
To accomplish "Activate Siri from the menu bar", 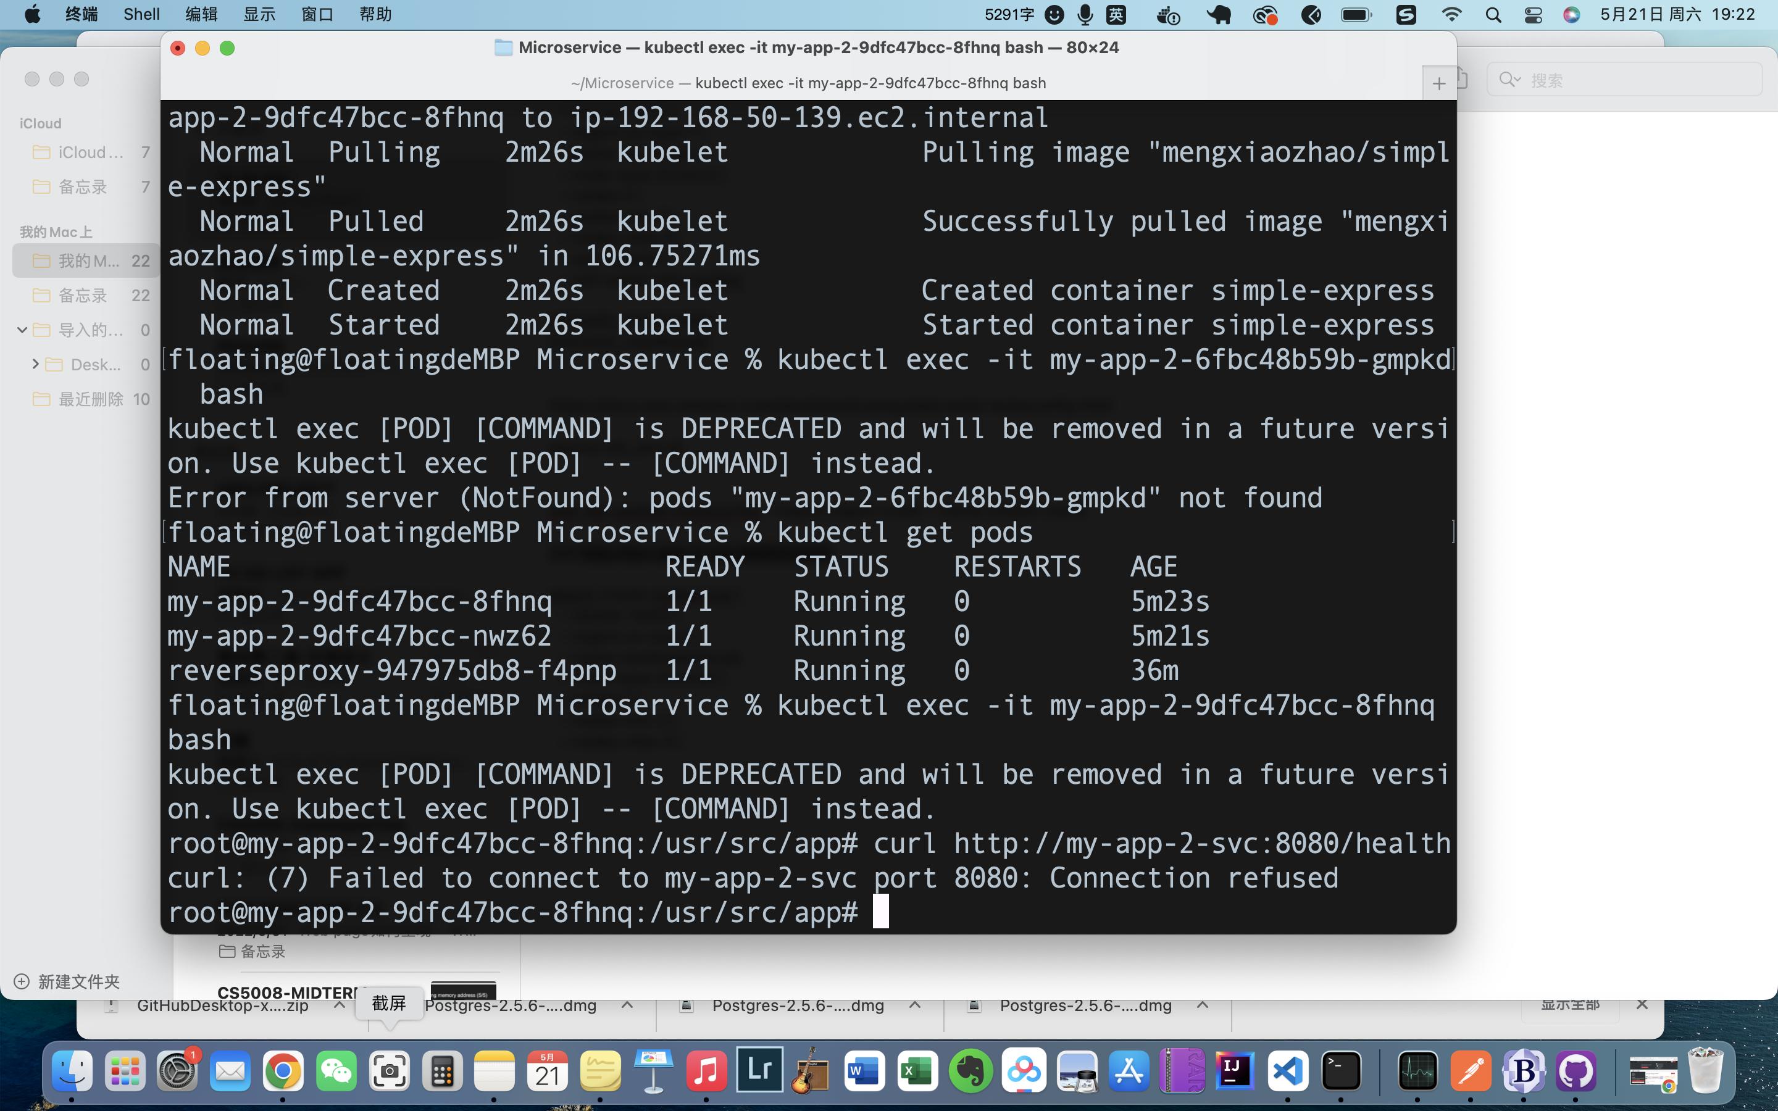I will click(1572, 15).
